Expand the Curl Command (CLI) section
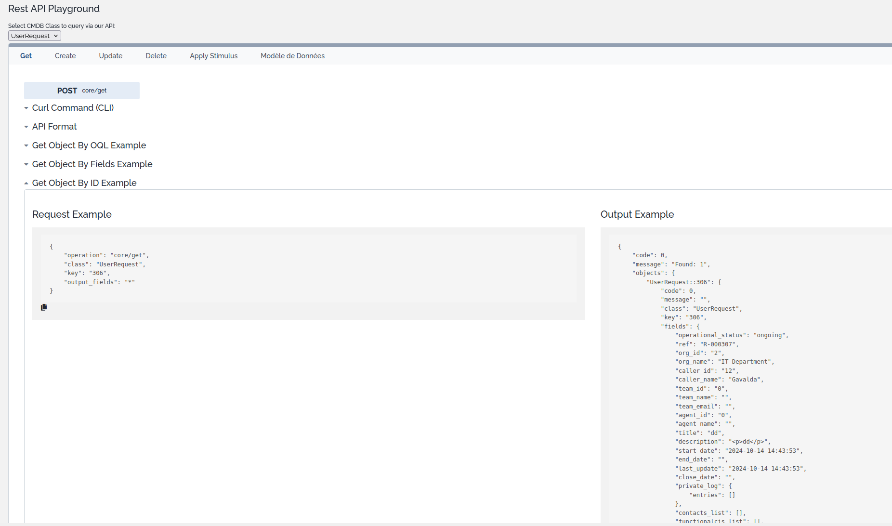The image size is (892, 526). (73, 108)
